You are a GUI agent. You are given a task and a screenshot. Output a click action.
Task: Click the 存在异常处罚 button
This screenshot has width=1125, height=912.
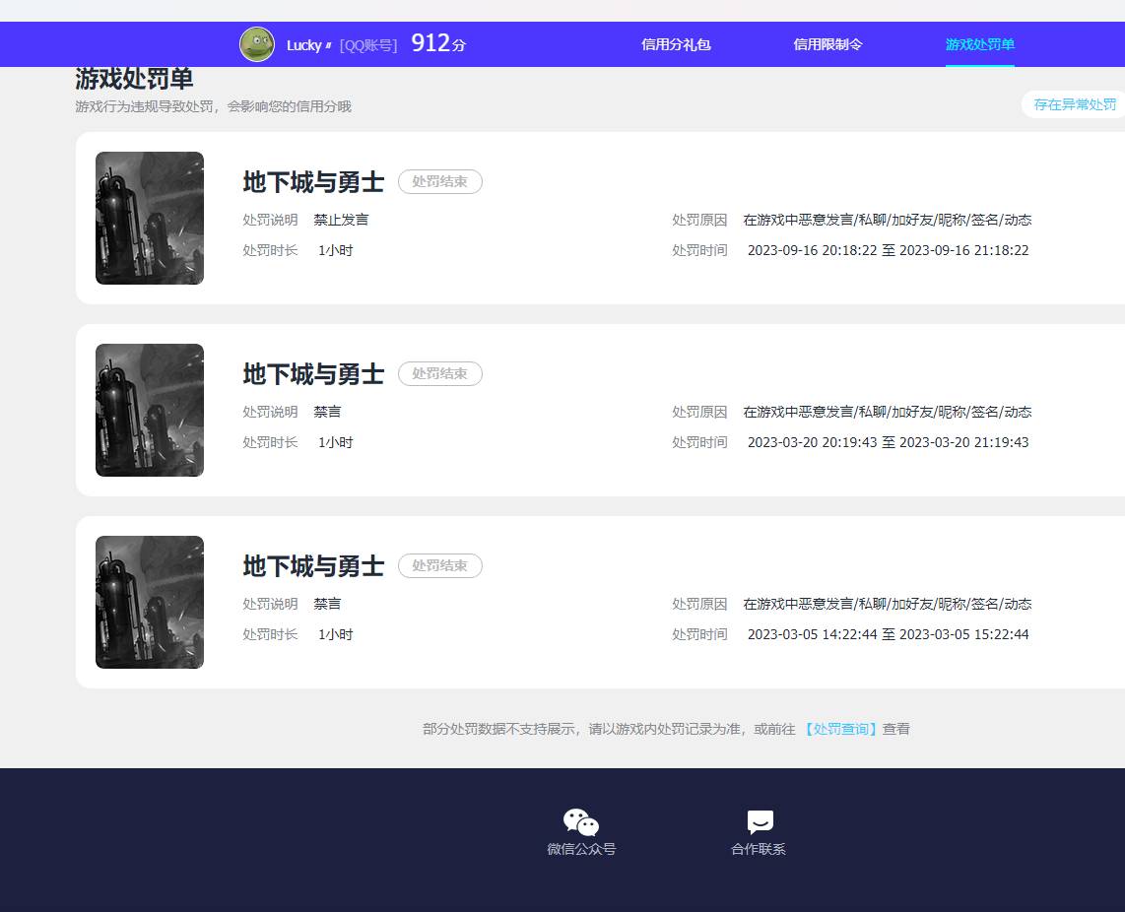[x=1074, y=104]
